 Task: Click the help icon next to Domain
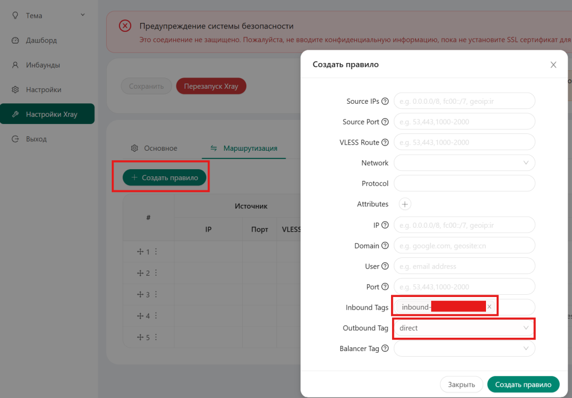coord(385,246)
